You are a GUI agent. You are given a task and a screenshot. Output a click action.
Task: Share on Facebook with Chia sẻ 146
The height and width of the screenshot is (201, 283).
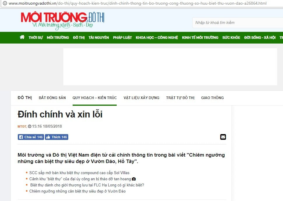pos(31,137)
